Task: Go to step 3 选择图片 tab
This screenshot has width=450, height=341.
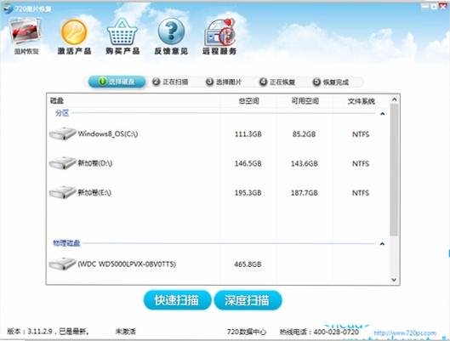Action: (x=224, y=82)
